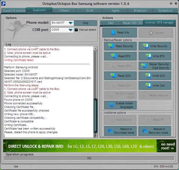Select the Qualcomm platform tab
Image resolution: width=179 pixels, height=170 pixels.
coord(39,10)
